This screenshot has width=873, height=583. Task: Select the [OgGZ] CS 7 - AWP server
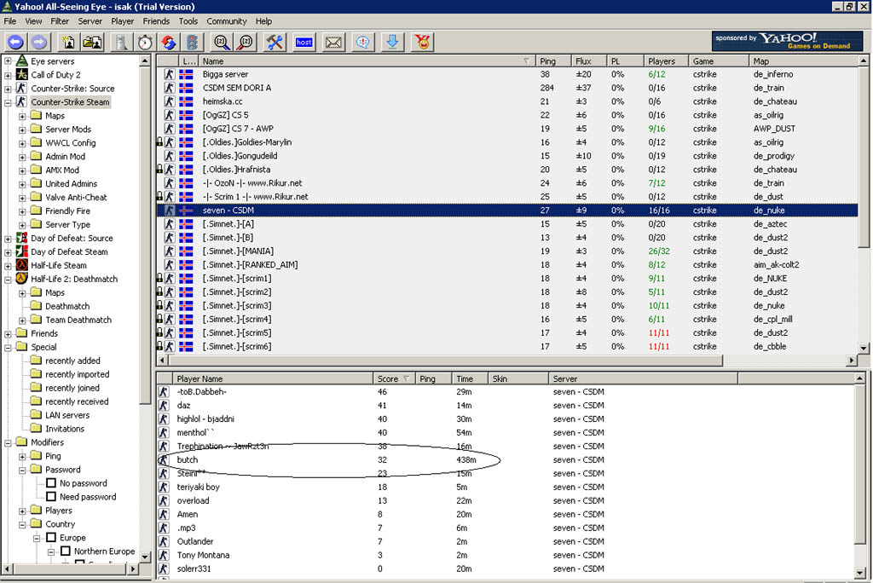(507, 129)
